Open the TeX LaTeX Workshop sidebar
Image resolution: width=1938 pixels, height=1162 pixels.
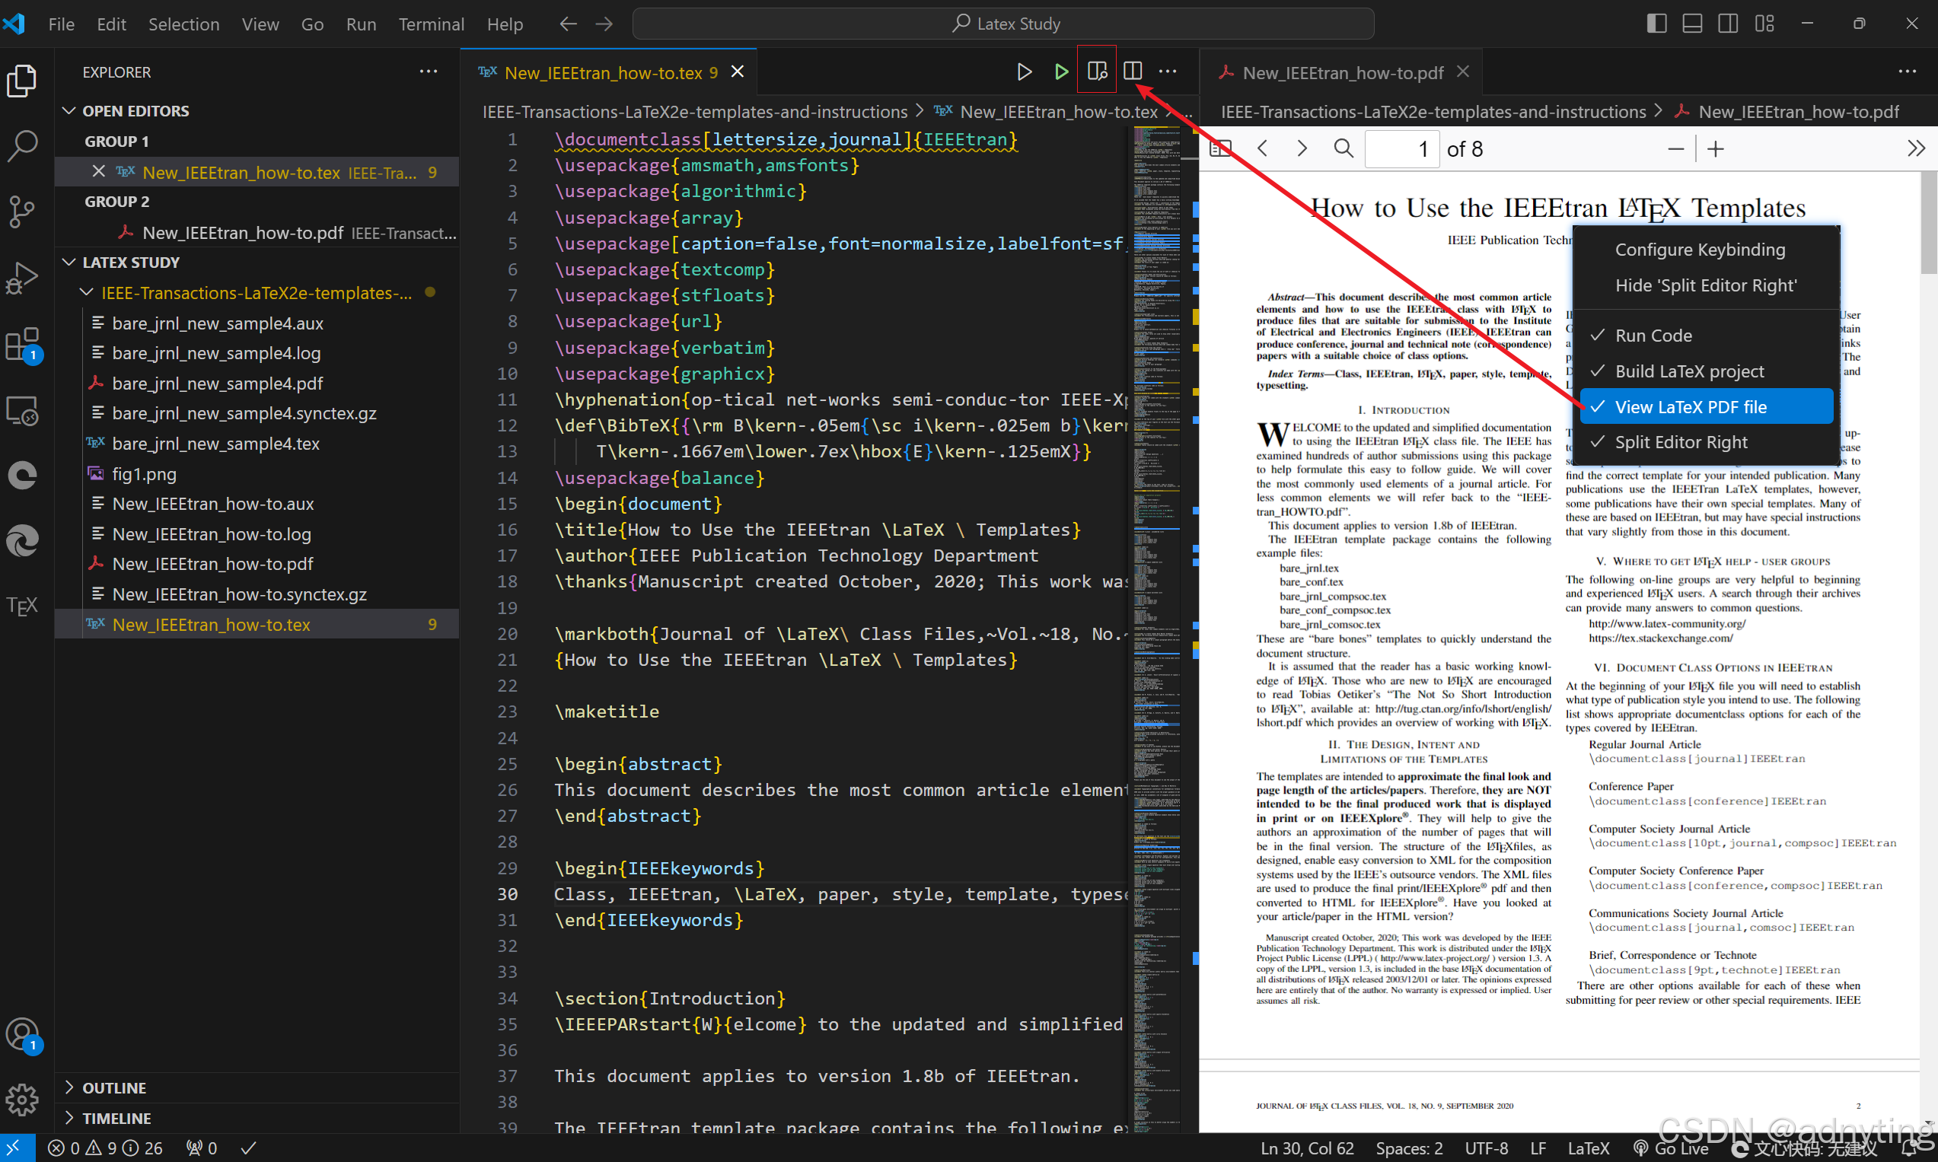point(22,605)
